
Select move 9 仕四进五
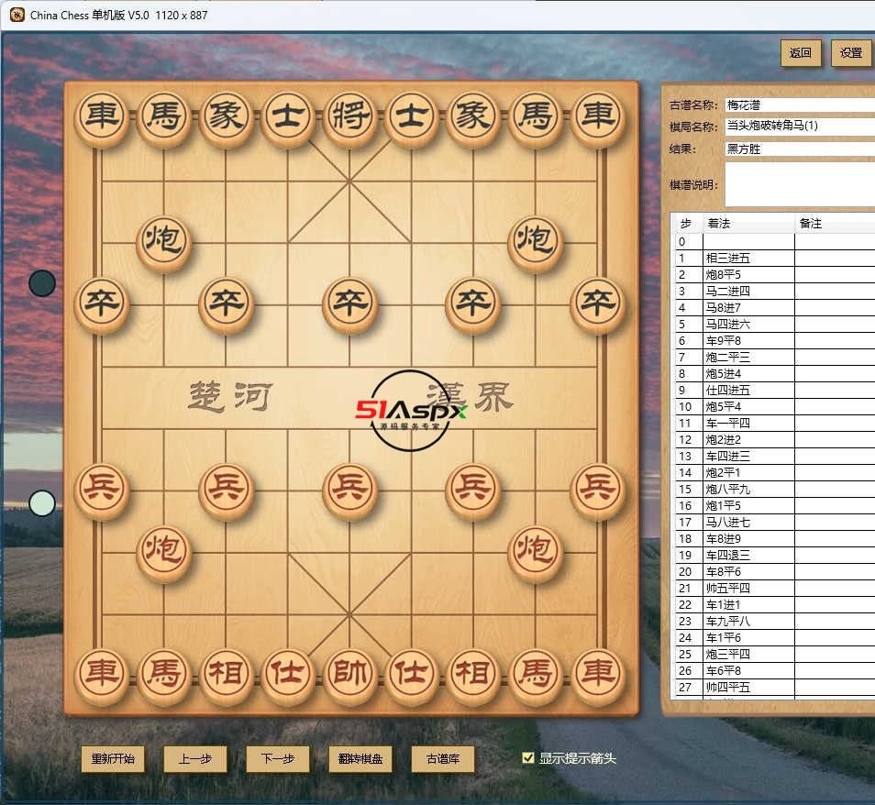pos(775,390)
